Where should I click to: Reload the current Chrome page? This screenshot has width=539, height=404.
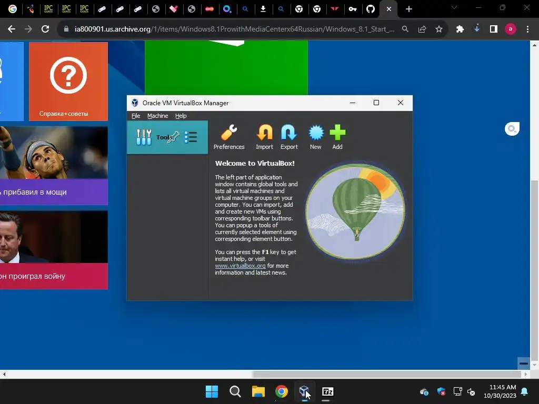45,29
